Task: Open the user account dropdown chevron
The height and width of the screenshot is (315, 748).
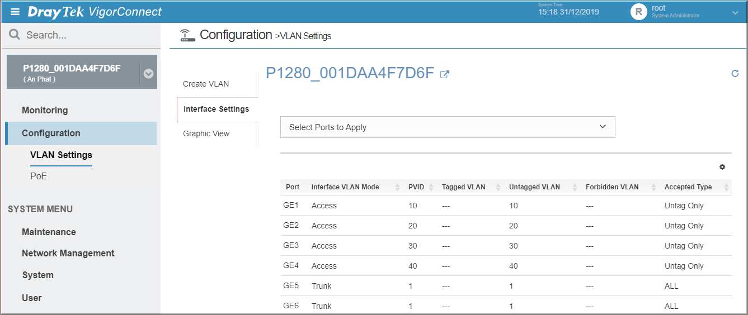Action: point(735,12)
